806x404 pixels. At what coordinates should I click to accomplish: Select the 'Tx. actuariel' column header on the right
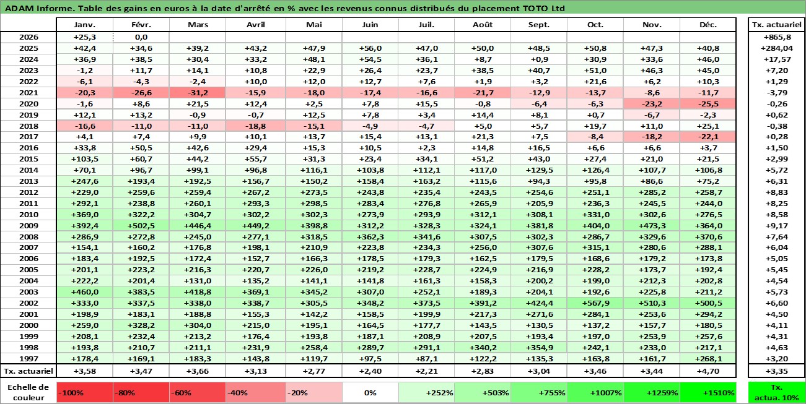[x=776, y=25]
